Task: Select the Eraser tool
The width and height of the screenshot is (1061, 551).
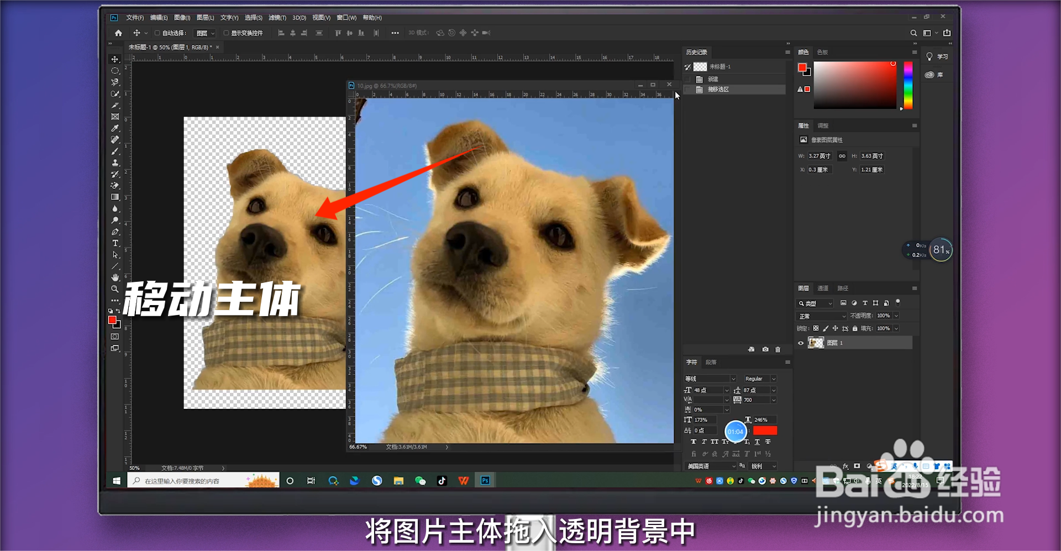Action: point(115,186)
